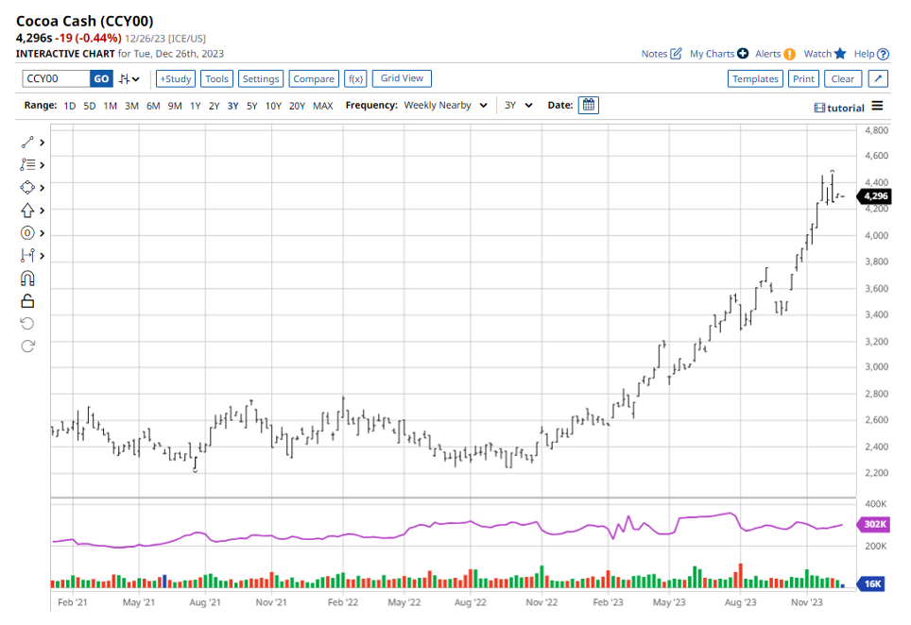Open the hamburger menu beside tutorial
This screenshot has height=625, width=911.
tap(878, 106)
